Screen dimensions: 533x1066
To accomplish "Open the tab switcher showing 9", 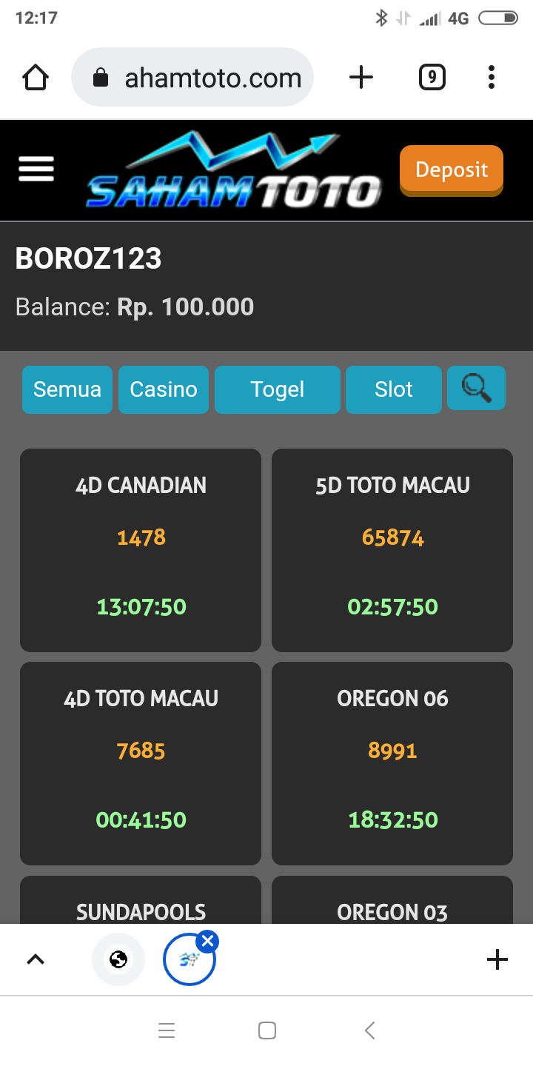I will point(432,78).
